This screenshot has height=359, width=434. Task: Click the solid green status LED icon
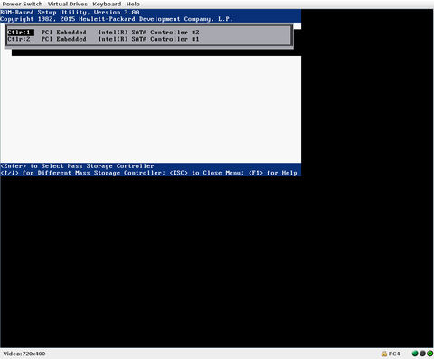(x=415, y=354)
